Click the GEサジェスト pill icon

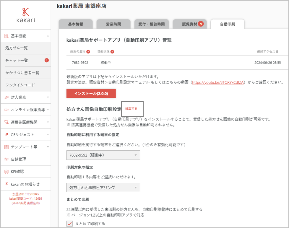(x=7, y=134)
